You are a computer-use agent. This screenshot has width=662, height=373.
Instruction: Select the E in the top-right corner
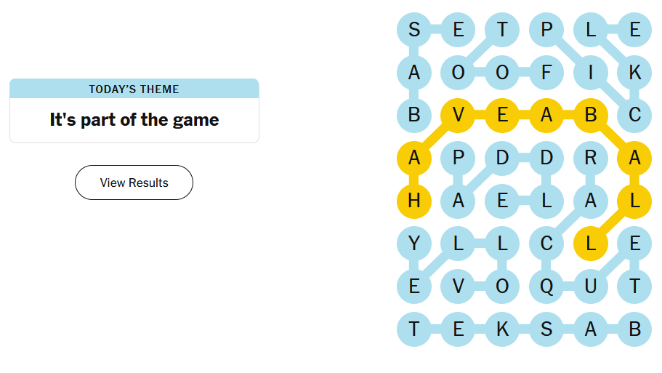[x=634, y=30]
